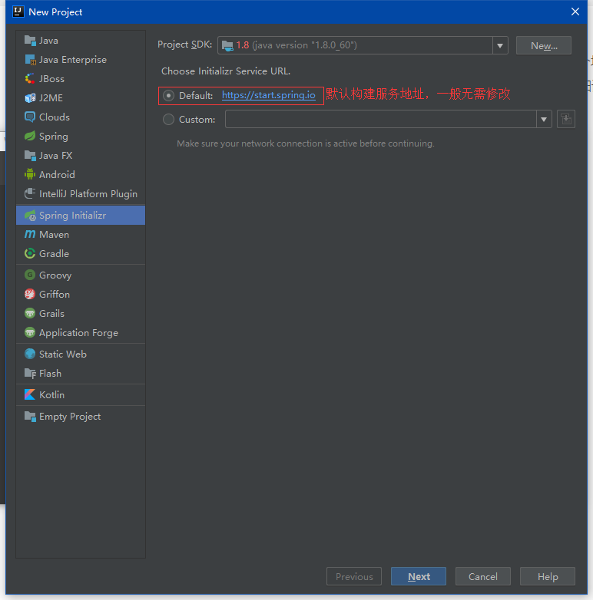Image resolution: width=593 pixels, height=600 pixels.
Task: Click the Spring Initializr icon
Action: 30,216
